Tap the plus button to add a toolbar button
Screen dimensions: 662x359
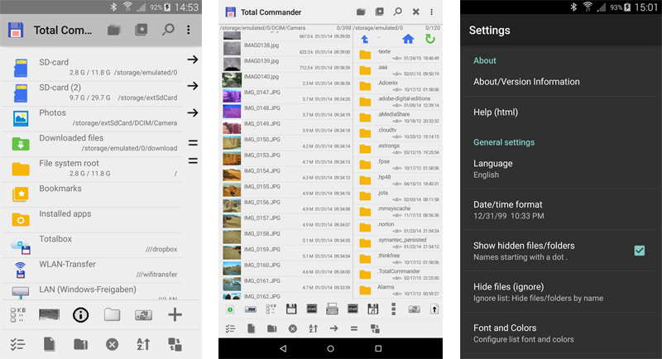[x=175, y=314]
